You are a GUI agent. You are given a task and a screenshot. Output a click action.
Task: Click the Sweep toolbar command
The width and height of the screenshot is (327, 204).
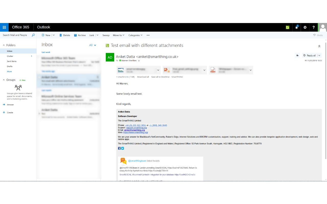click(106, 35)
